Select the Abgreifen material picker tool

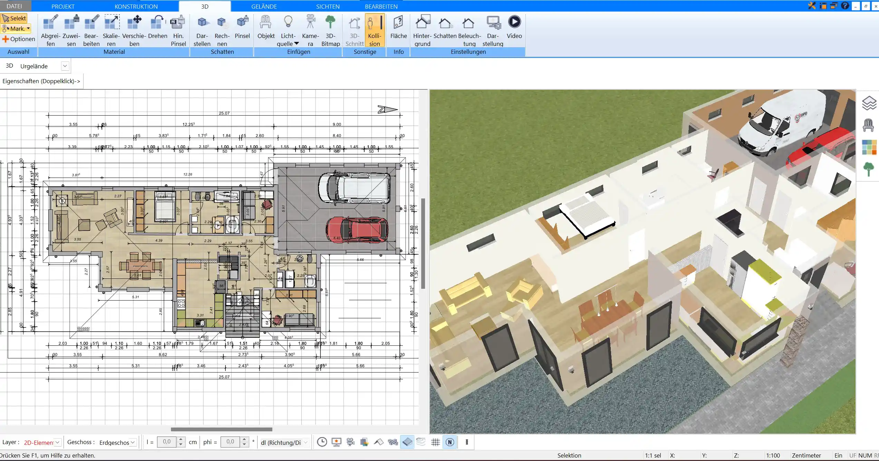[x=50, y=30]
